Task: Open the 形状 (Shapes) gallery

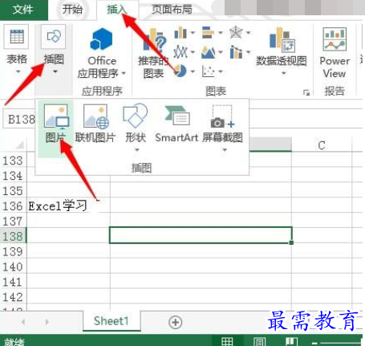Action: click(x=136, y=124)
